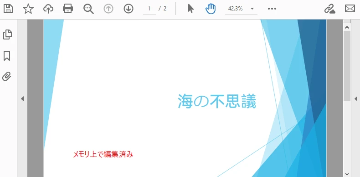Click the slide title 海の不思議

click(x=217, y=101)
